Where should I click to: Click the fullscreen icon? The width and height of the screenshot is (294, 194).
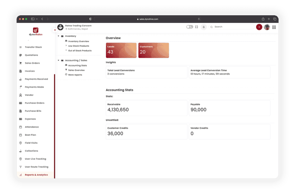197,27
